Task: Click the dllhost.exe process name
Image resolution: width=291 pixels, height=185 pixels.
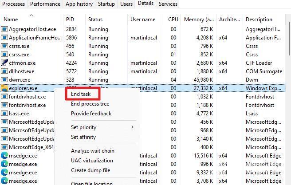Action: click(x=22, y=71)
